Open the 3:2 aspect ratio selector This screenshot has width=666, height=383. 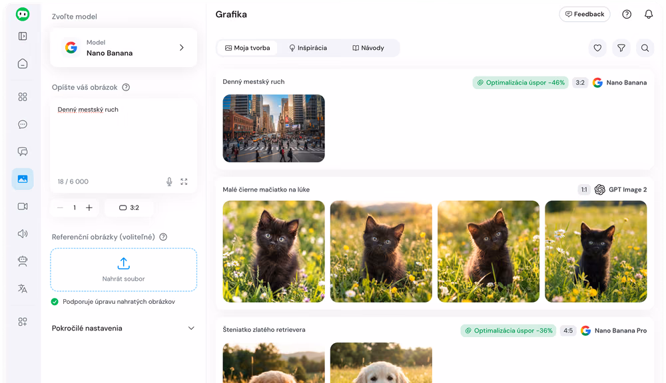pyautogui.click(x=129, y=208)
